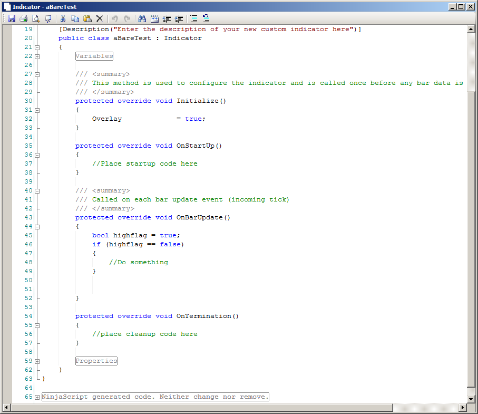Collapse the OnBarUpdate method body at line 44
Viewport: 478px width, 414px height.
[x=37, y=227]
